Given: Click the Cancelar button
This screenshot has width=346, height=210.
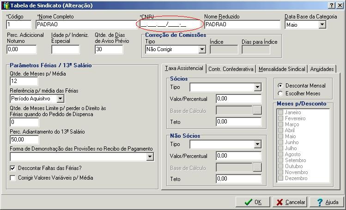Looking at the screenshot, I should (291, 202).
